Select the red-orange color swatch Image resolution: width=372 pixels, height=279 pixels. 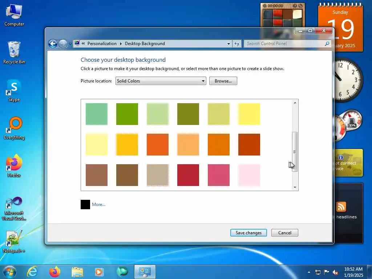point(158,145)
